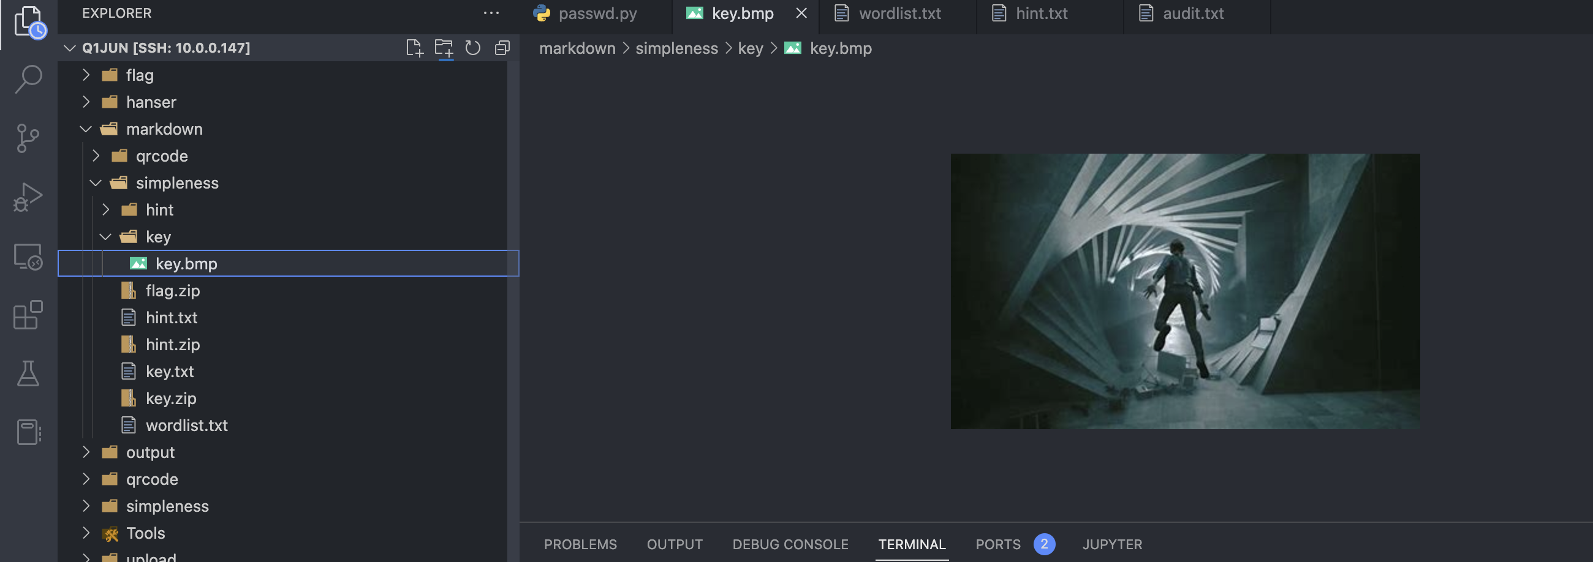Click simpleness in breadcrumb
Screen dimensions: 1593x562
coord(676,48)
